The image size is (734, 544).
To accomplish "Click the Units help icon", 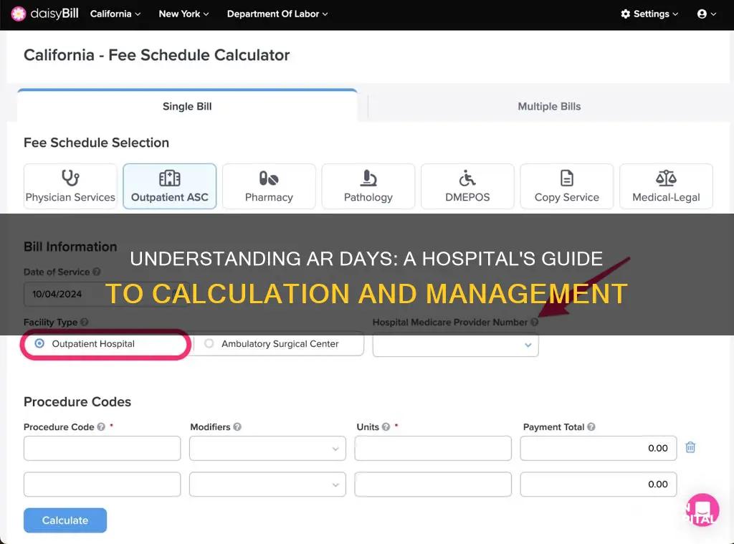I will pos(386,427).
